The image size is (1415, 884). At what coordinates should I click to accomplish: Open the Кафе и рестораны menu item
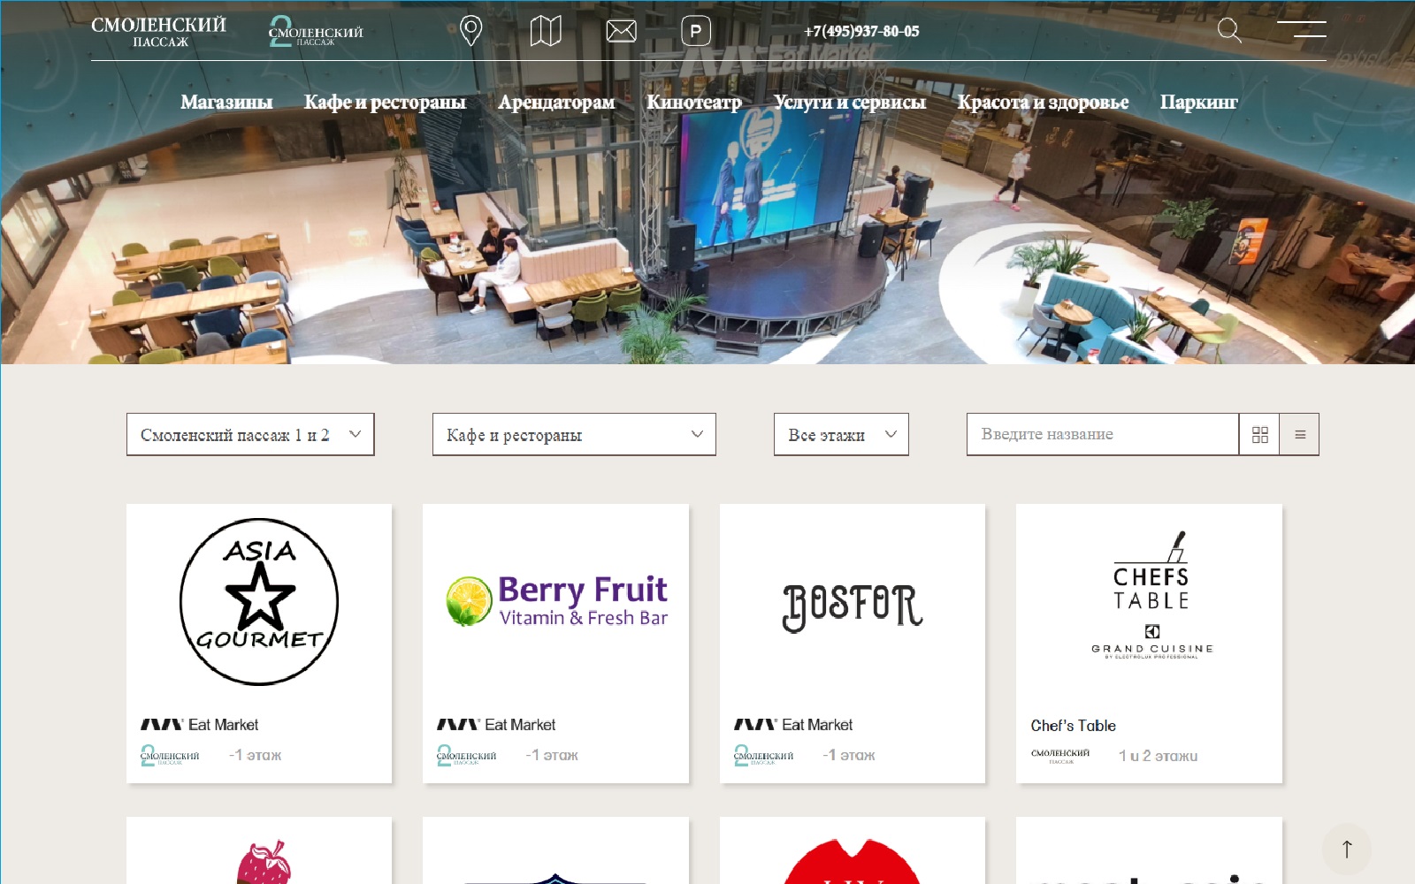coord(385,102)
